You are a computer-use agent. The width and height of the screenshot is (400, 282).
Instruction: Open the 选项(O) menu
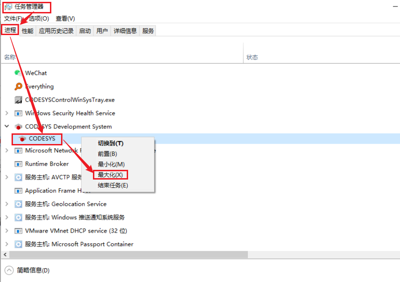39,18
